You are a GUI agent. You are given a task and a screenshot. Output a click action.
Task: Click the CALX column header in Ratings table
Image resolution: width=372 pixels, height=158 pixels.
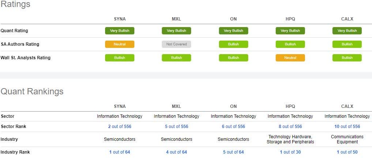point(347,19)
